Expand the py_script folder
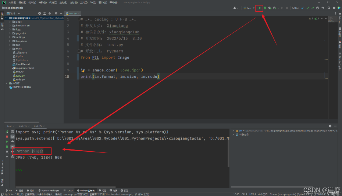The width and height of the screenshot is (342, 196). coord(10,33)
